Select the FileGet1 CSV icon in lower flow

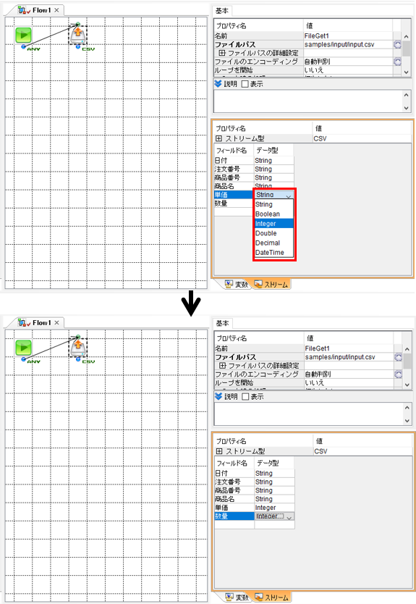(78, 348)
